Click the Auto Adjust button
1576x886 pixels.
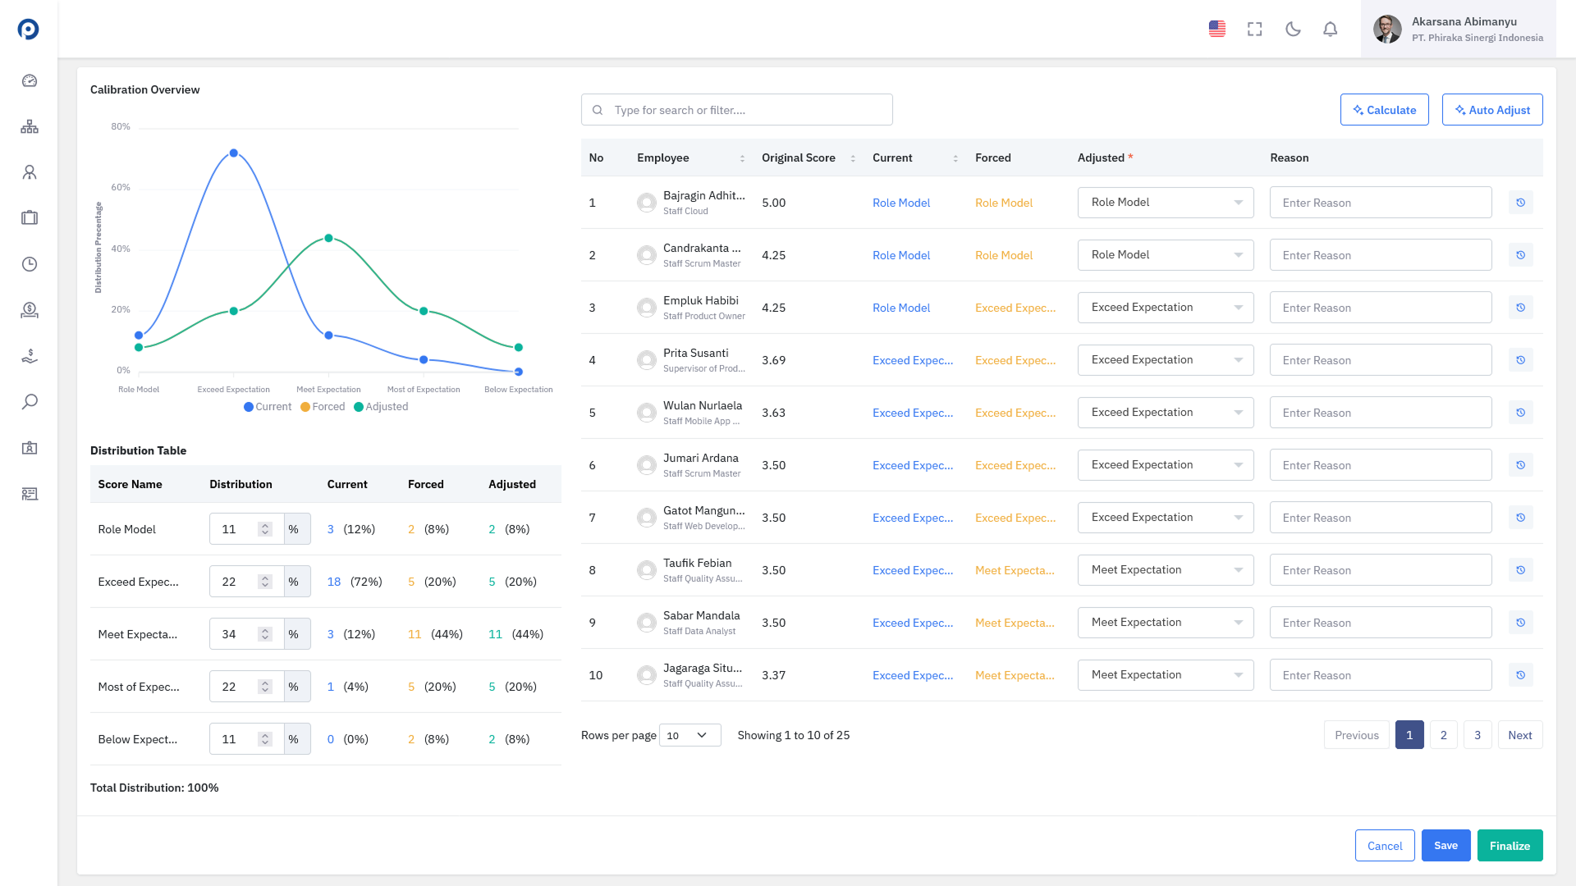click(1492, 110)
